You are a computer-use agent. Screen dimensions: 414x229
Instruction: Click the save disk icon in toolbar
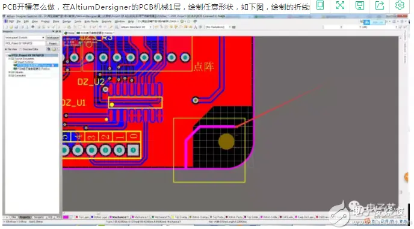point(16,27)
